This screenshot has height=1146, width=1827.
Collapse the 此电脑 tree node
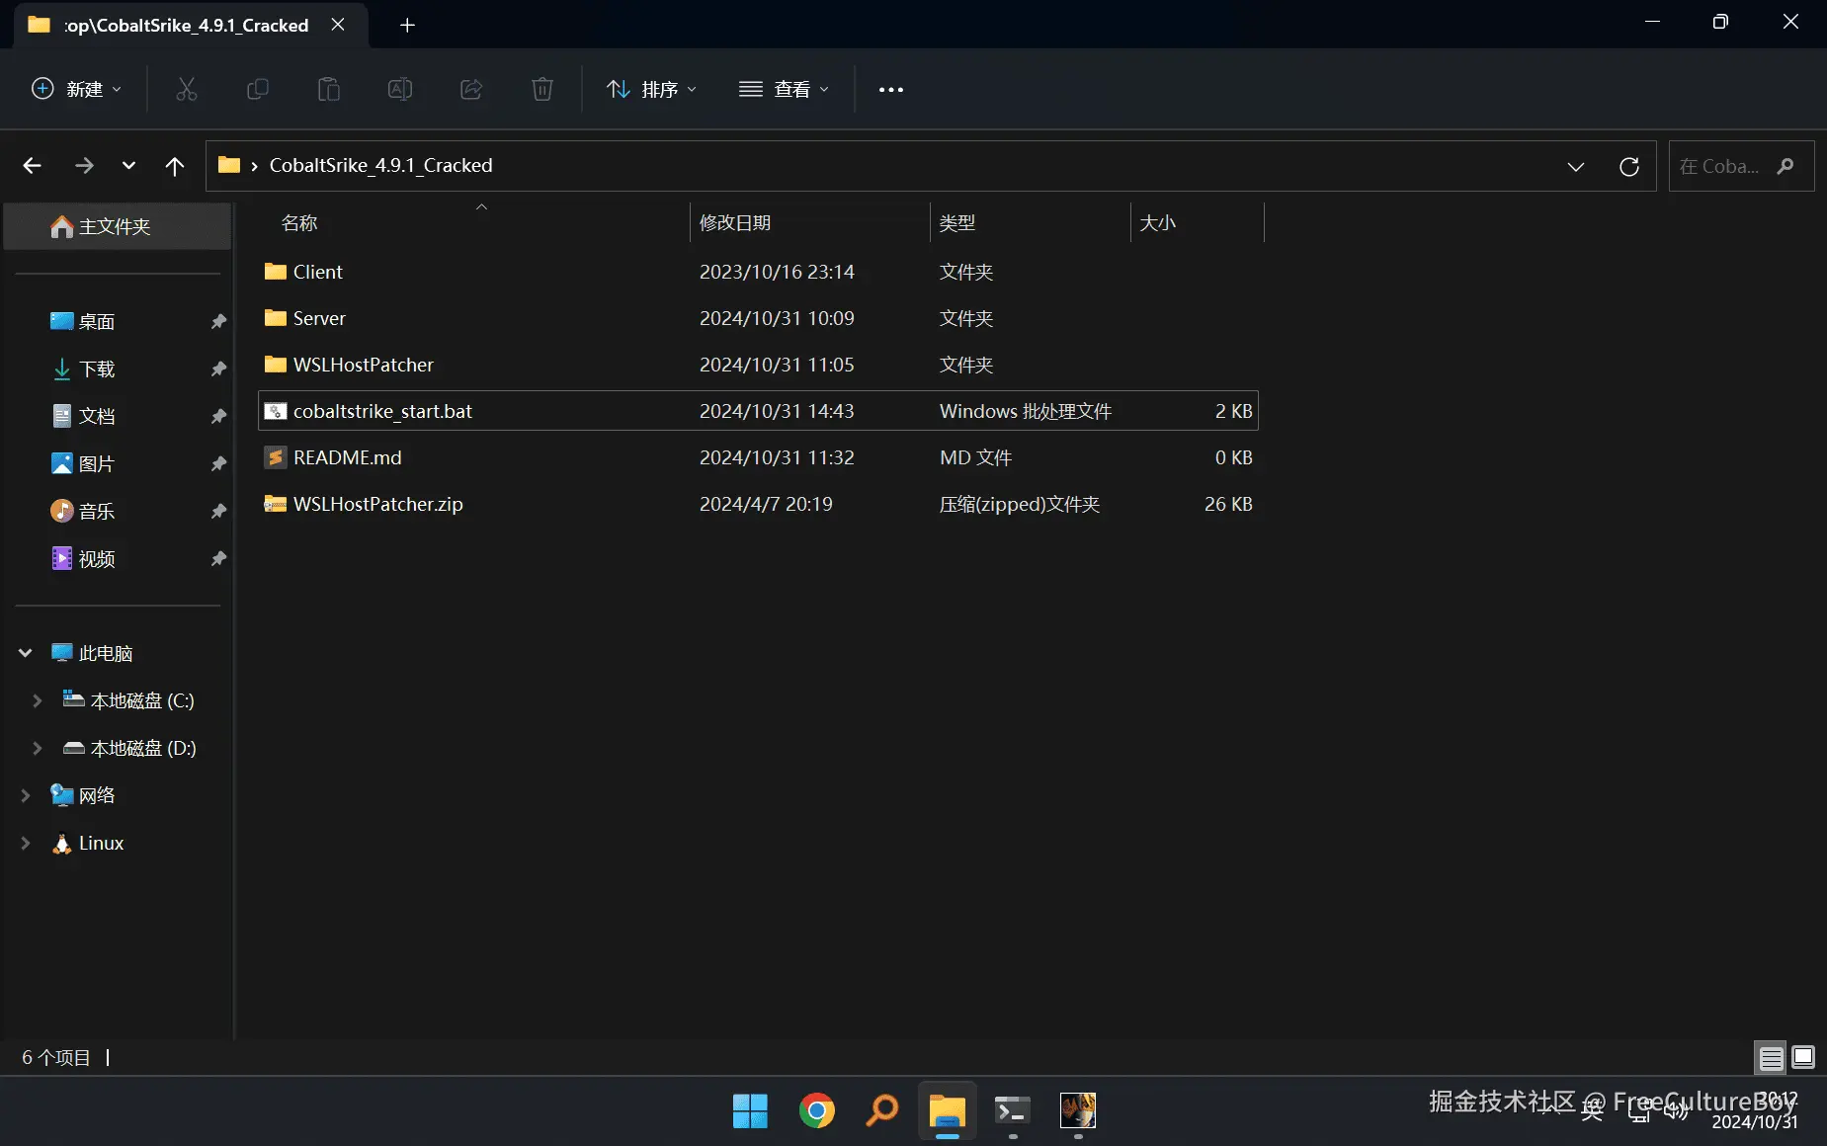pyautogui.click(x=26, y=653)
